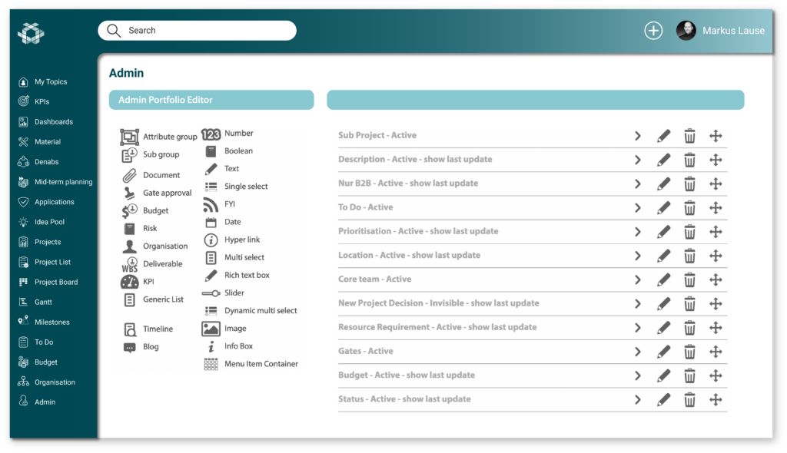The height and width of the screenshot is (453, 787).
Task: Delete the To Do row via trash icon
Action: pos(689,208)
